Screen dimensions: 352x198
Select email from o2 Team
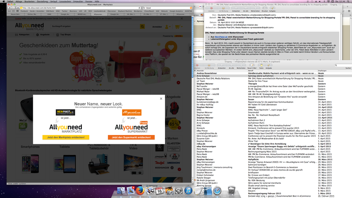click(x=273, y=81)
